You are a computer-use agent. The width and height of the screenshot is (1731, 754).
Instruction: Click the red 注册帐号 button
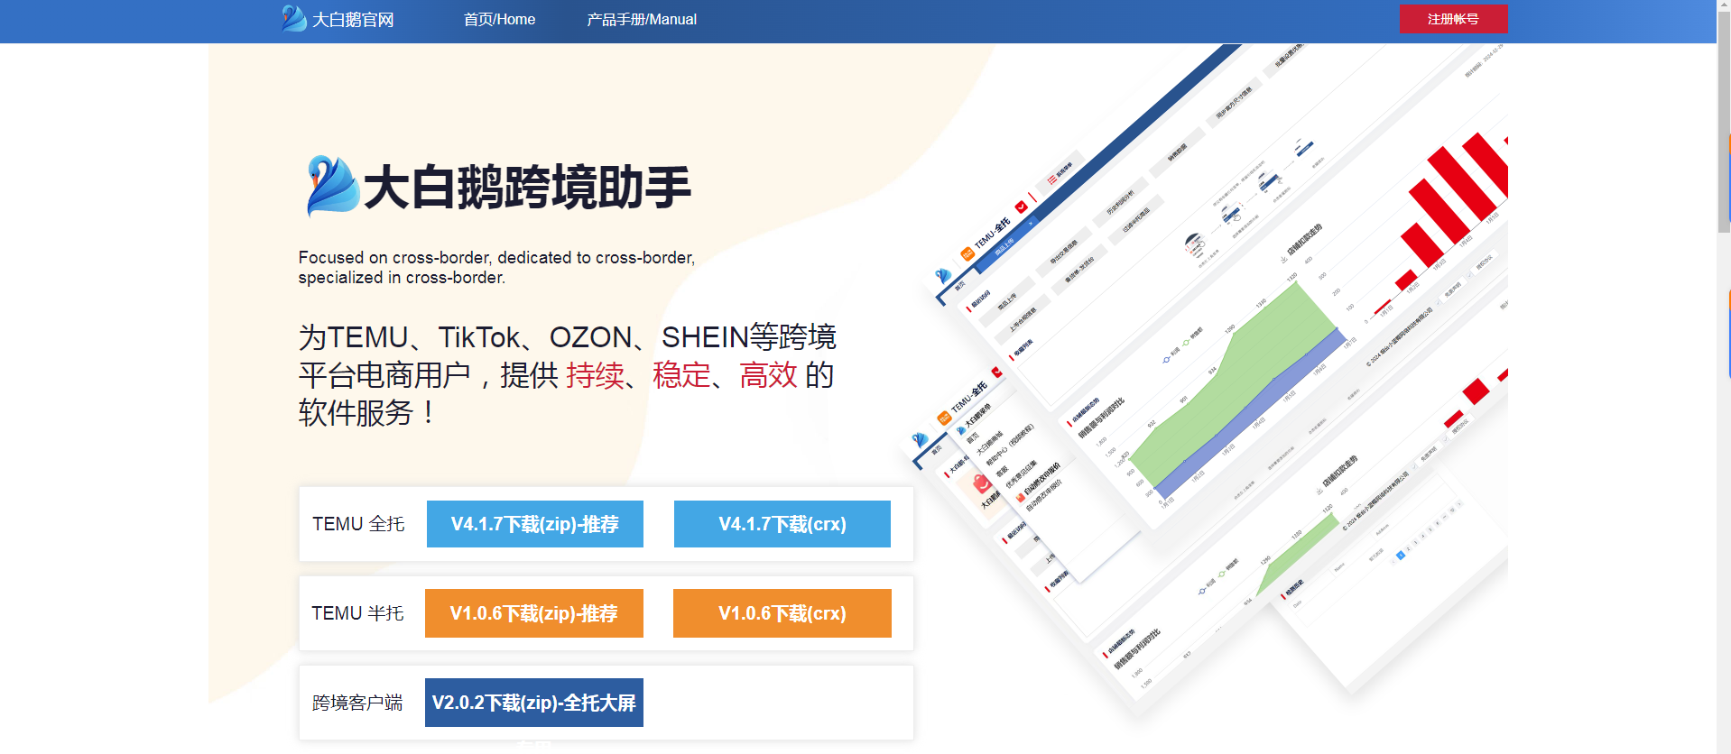1453,19
